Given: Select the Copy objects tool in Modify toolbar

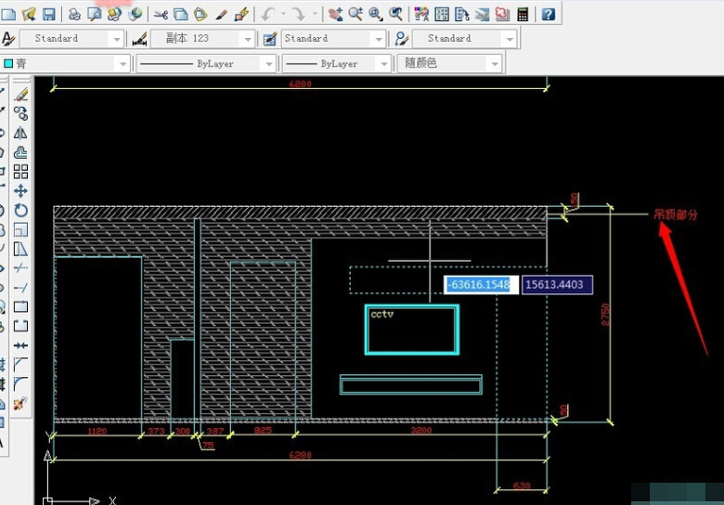Looking at the screenshot, I should (20, 113).
